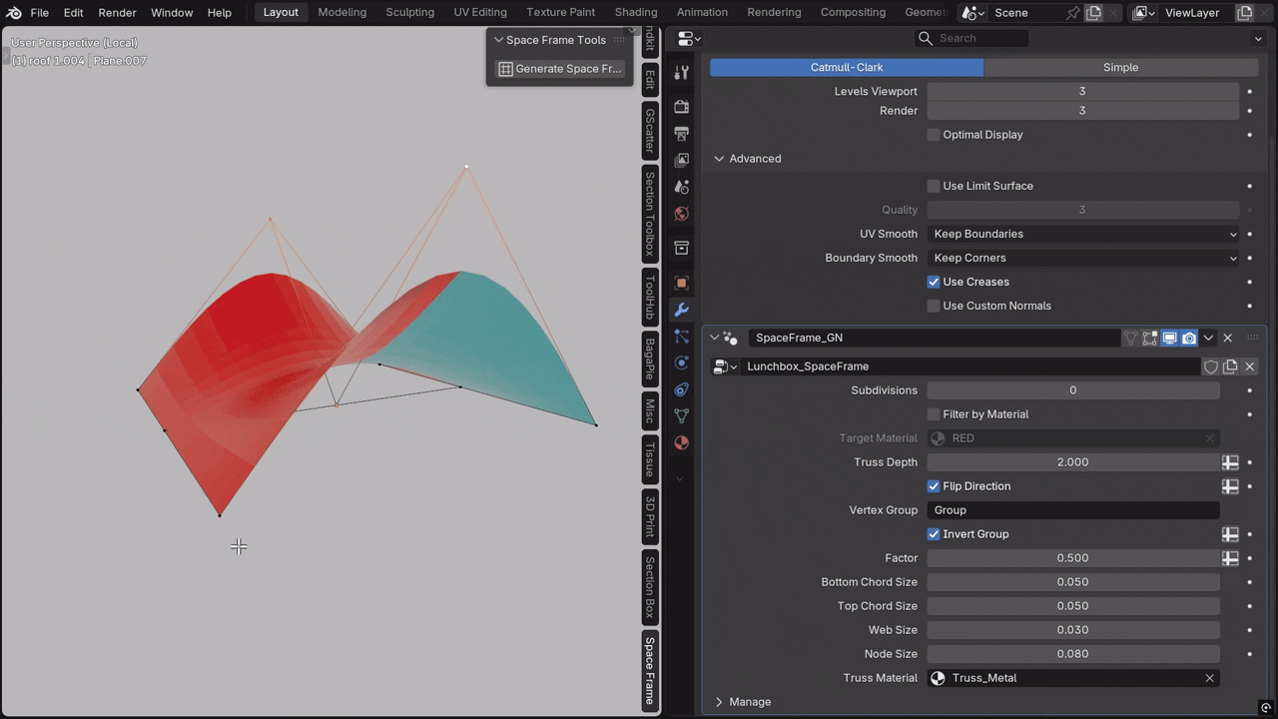Open the Tool properties tab

click(682, 72)
